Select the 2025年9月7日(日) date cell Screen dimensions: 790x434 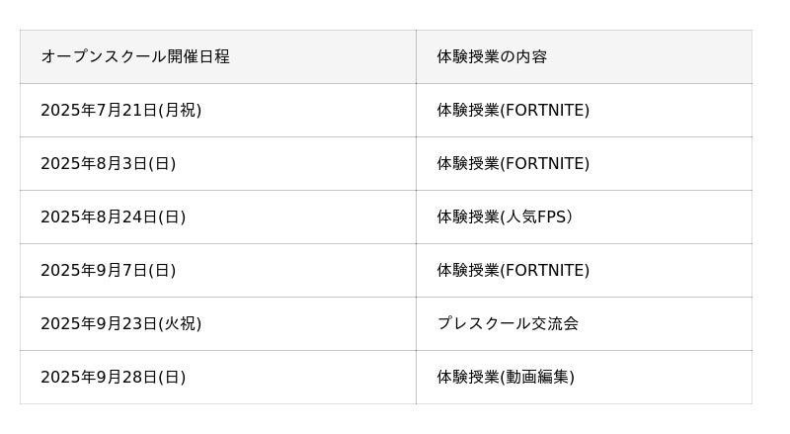[x=108, y=271]
